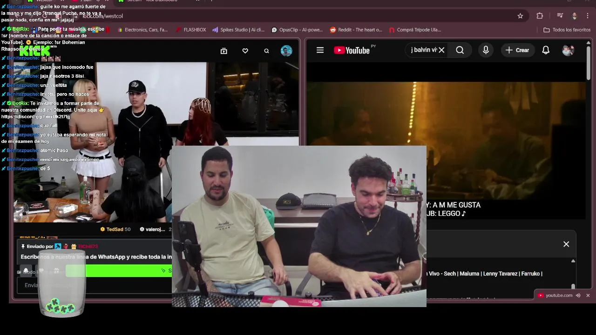Open the Kick clips/inventory icon in header
Screen dimensions: 596x335
pos(224,51)
